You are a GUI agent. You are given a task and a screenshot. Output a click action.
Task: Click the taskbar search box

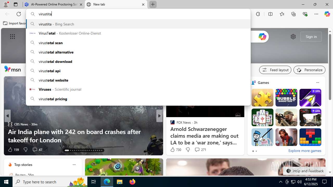pyautogui.click(x=50, y=182)
